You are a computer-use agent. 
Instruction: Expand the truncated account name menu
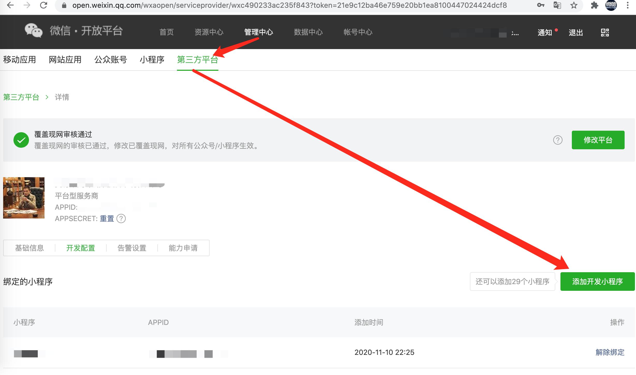(515, 33)
